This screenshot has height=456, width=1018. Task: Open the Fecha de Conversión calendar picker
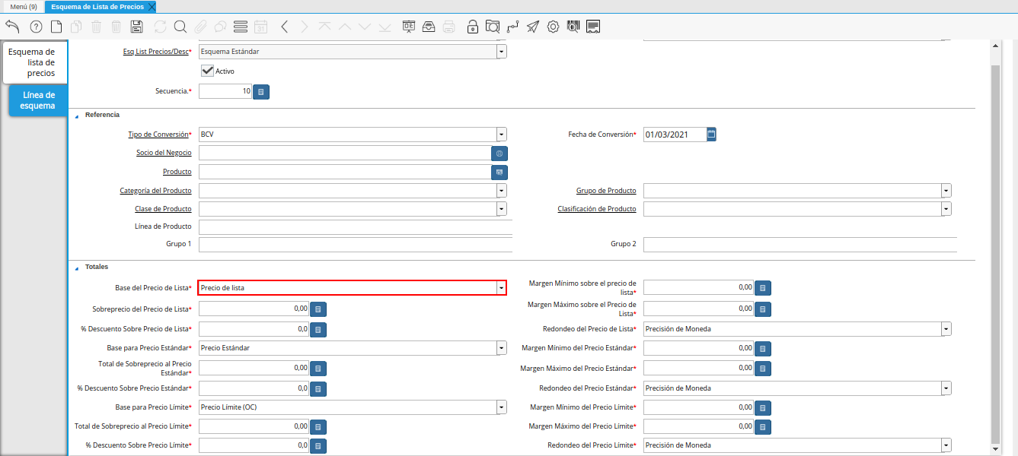click(x=711, y=135)
